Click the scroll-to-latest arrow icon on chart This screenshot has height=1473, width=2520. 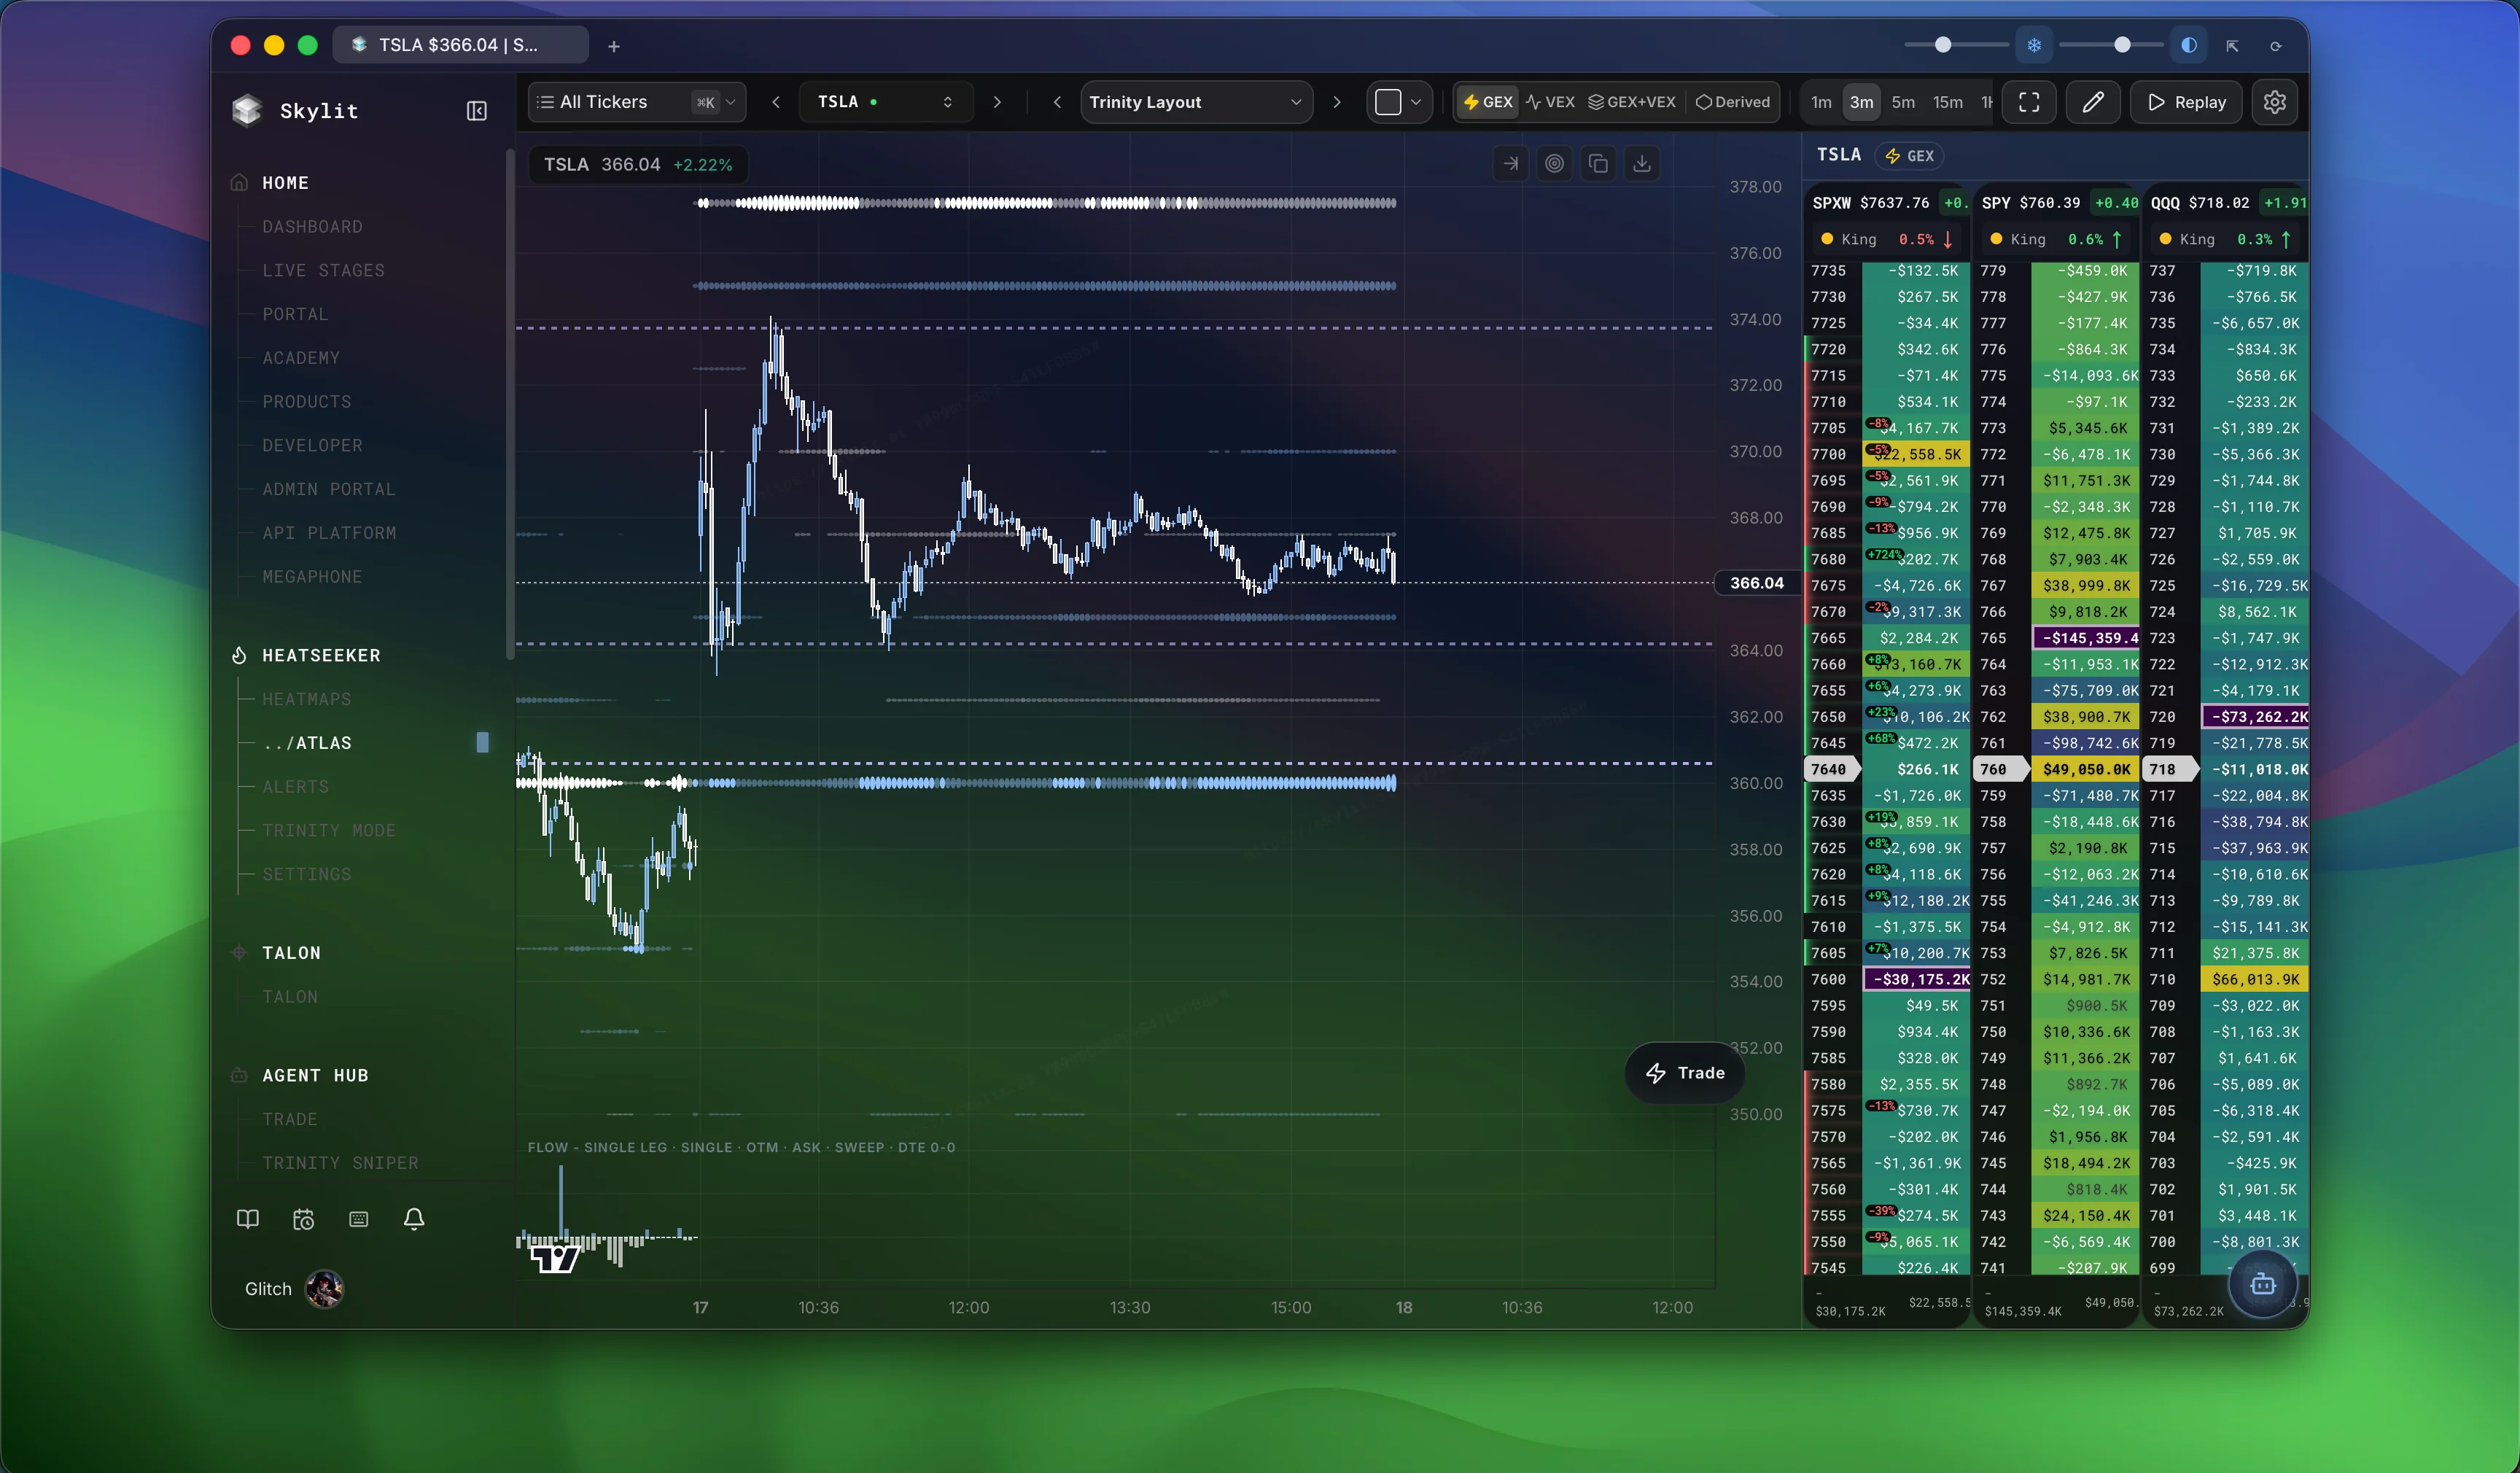tap(1511, 163)
